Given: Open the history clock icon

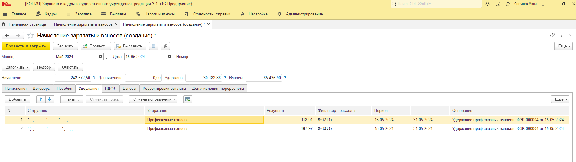Looking at the screenshot, I should (x=498, y=4).
